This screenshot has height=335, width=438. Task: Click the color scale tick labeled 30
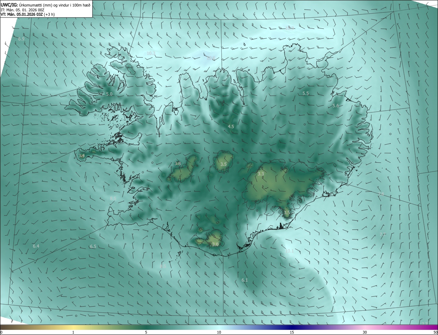coord(365,332)
